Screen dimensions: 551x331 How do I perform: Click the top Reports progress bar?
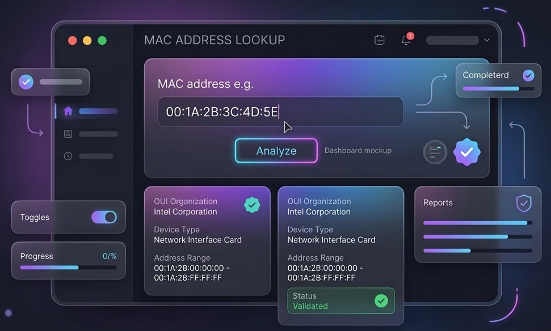point(478,223)
